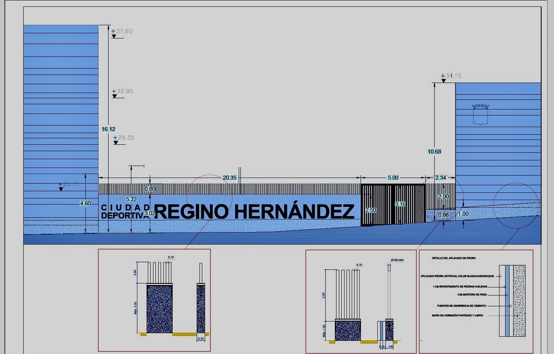This screenshot has height=354, width=554.
Task: Select the REGINO HERNÁNDEZ lettering
Action: pos(254,212)
